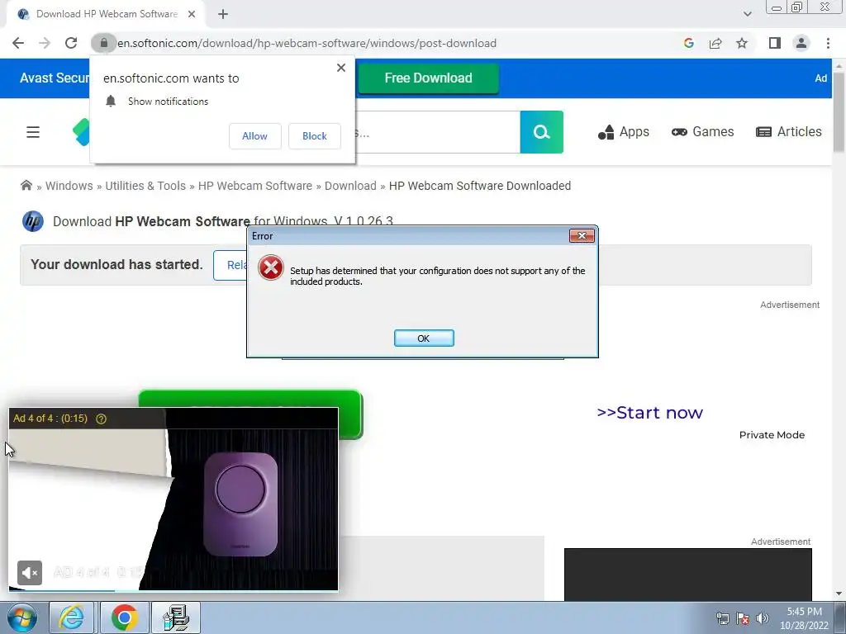Open the Windows Start menu
This screenshot has height=634, width=846.
pyautogui.click(x=22, y=617)
